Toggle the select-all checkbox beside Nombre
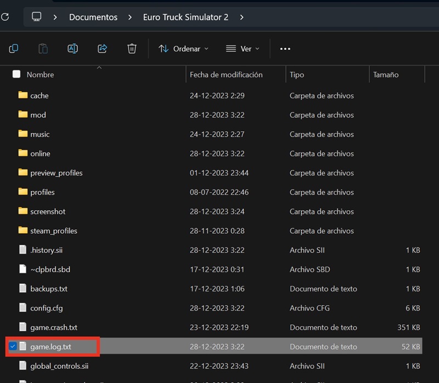Image resolution: width=439 pixels, height=383 pixels. [16, 74]
